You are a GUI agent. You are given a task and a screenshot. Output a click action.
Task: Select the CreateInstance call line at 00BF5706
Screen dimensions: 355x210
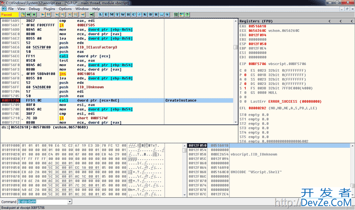117,101
